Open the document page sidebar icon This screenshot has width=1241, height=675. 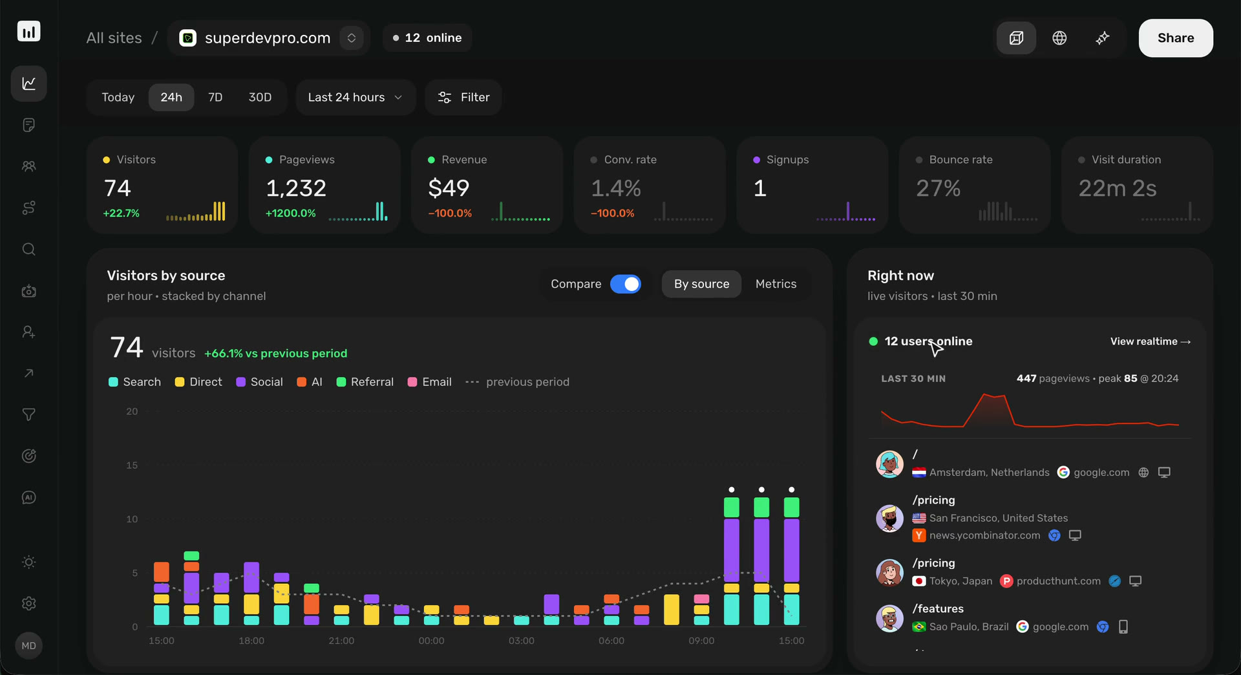pos(28,125)
